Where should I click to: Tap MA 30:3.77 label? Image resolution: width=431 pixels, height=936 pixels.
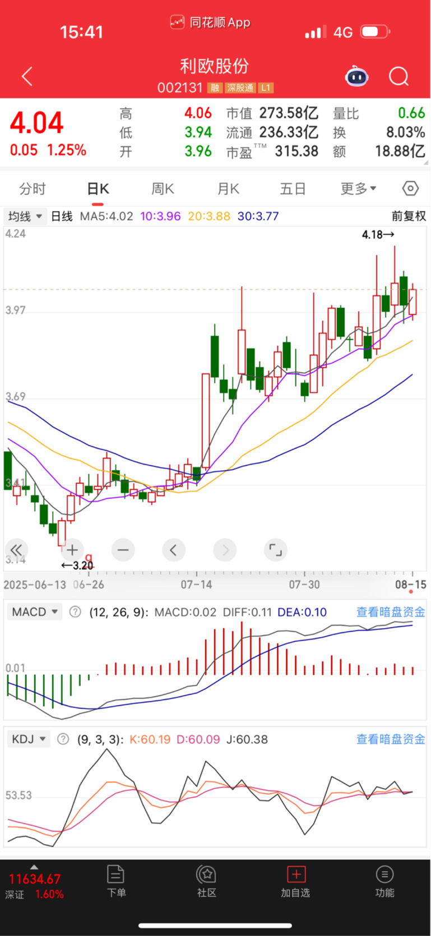pyautogui.click(x=258, y=216)
